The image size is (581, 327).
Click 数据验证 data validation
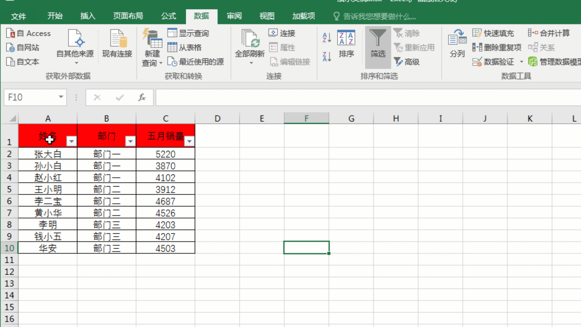coord(493,62)
